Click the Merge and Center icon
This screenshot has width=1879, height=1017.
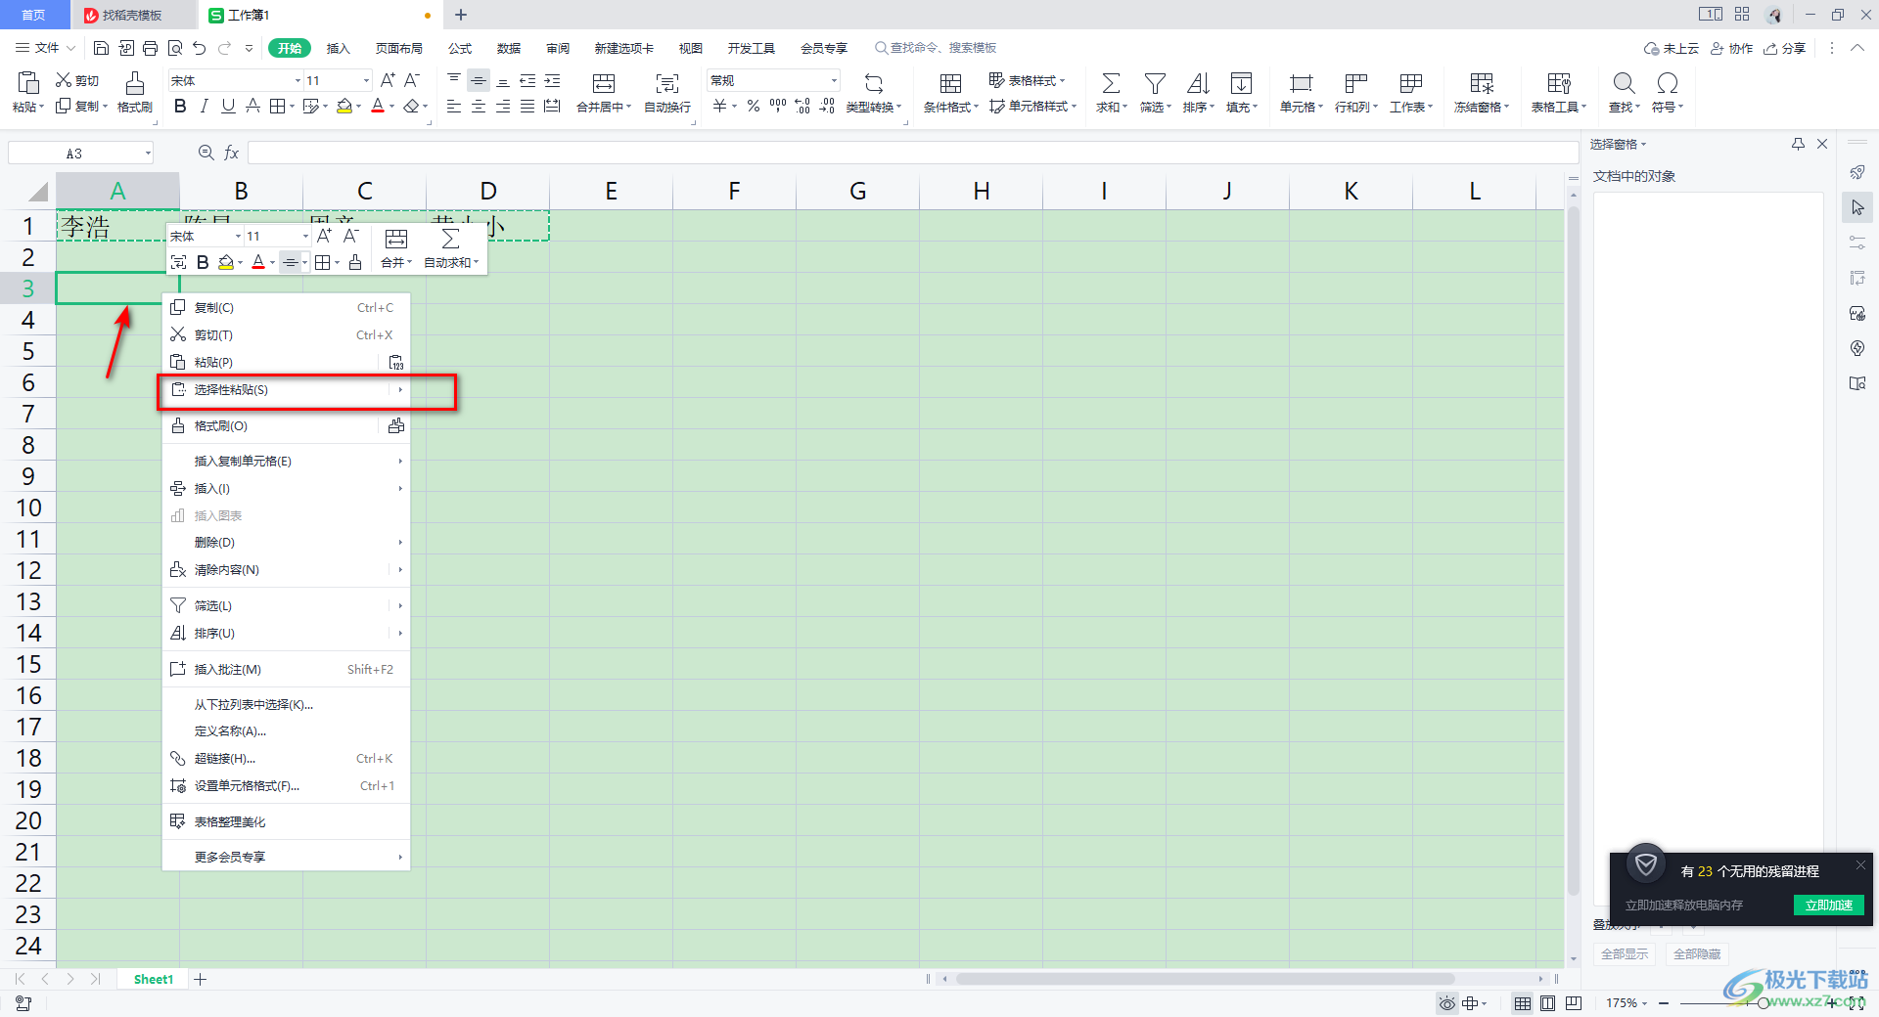[x=604, y=83]
